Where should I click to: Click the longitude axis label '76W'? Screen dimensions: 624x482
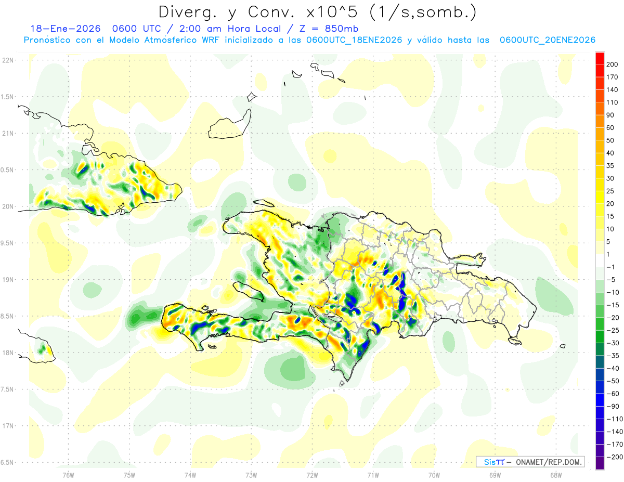(x=68, y=476)
